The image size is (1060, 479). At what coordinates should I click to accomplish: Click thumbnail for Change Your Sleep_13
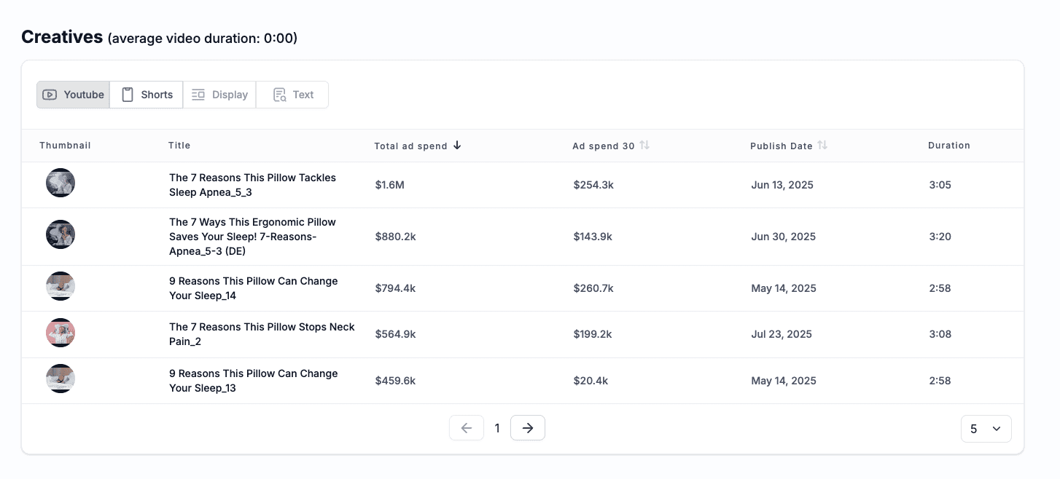tap(61, 379)
